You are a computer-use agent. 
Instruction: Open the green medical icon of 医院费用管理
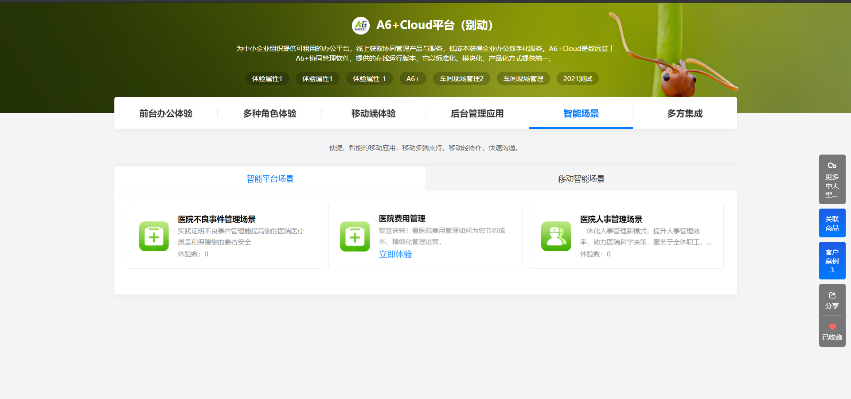click(355, 236)
